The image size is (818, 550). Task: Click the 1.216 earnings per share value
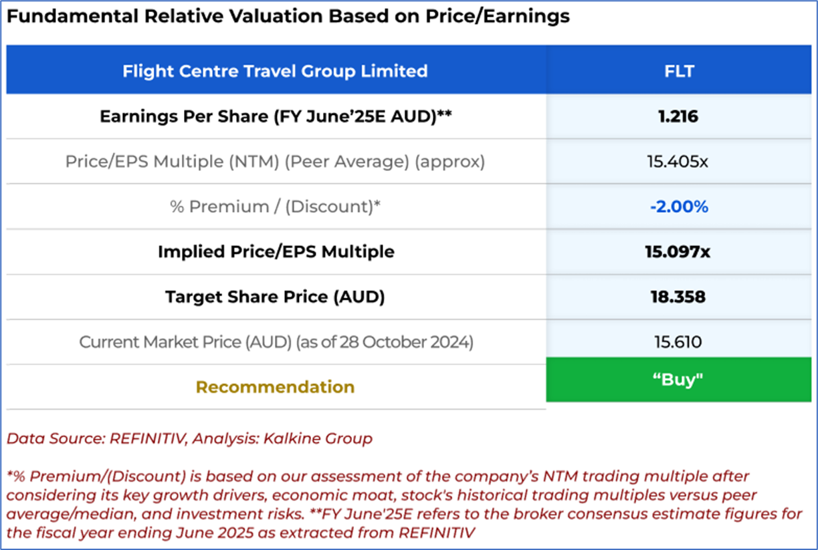[x=678, y=116]
